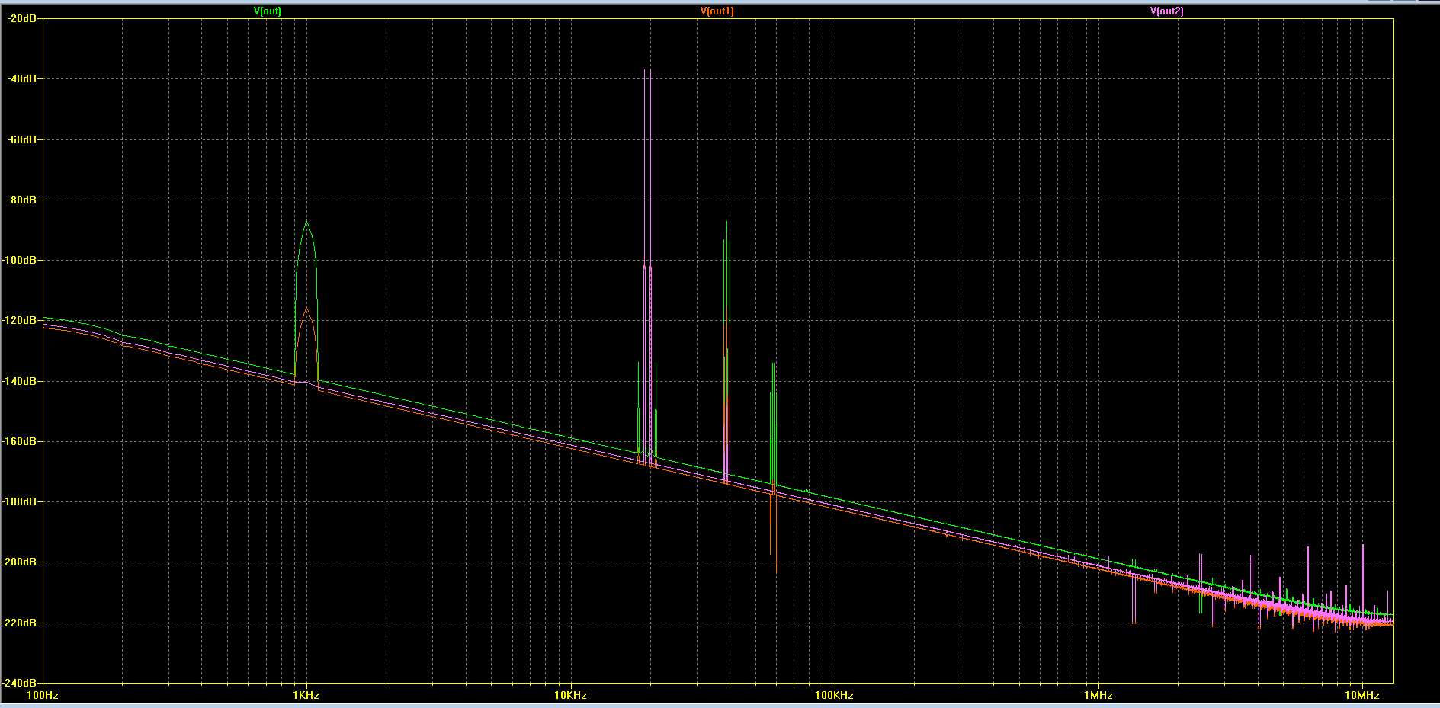The image size is (1440, 708).
Task: Click the 1MHz frequency axis label
Action: point(1098,695)
